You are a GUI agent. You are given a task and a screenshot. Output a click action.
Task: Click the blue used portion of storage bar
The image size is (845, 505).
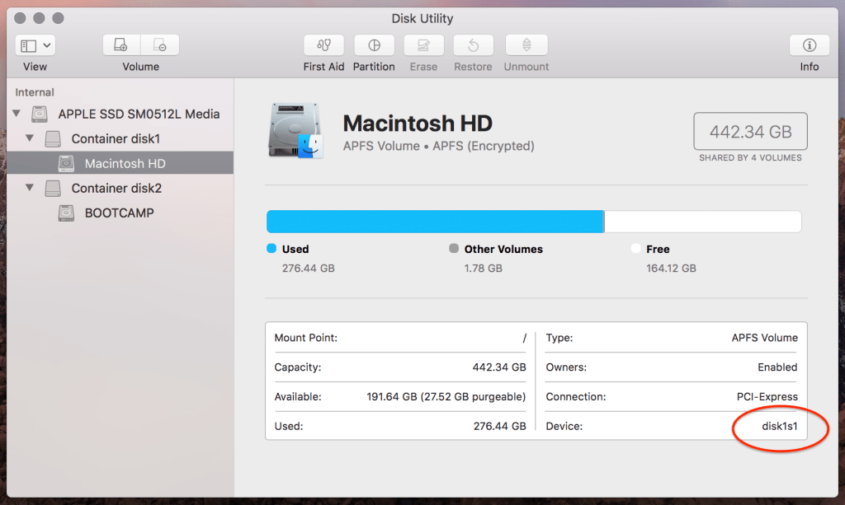435,222
